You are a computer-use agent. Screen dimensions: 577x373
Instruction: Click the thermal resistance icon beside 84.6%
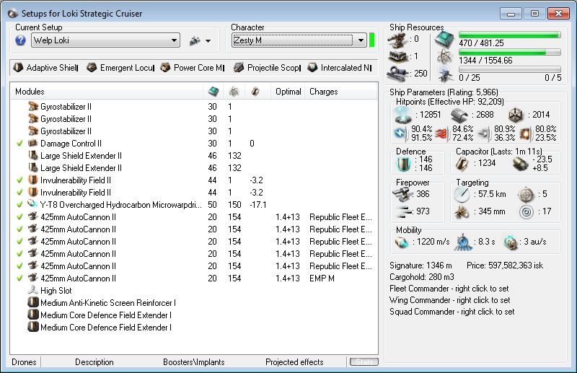coord(442,133)
